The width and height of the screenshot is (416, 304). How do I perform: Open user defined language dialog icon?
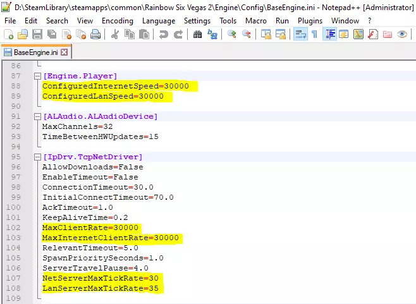coord(344,34)
